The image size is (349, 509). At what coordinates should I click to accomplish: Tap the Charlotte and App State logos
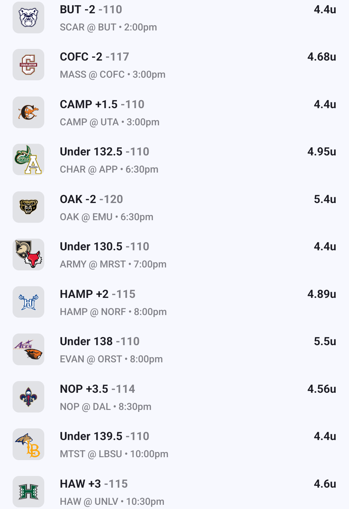28,160
